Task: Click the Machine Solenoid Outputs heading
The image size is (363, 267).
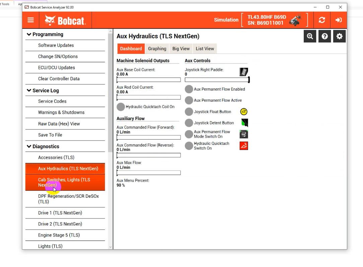Action: [143, 61]
